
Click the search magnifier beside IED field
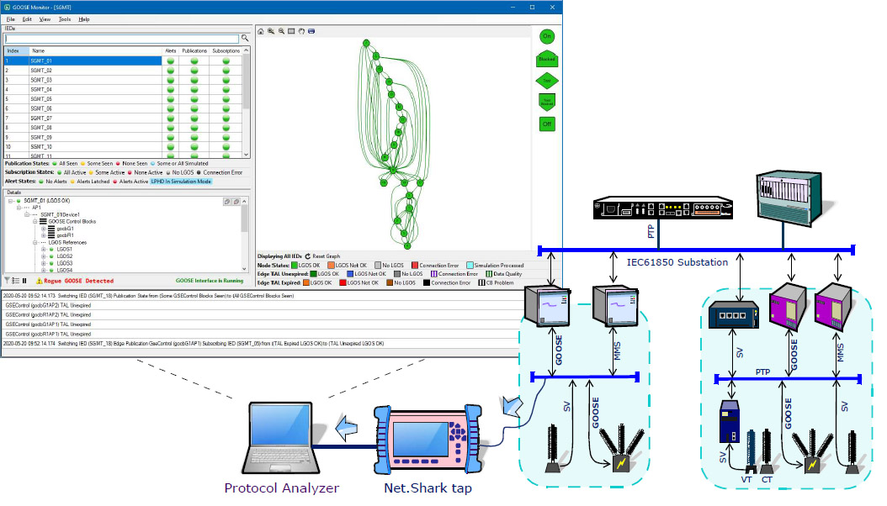pos(245,39)
